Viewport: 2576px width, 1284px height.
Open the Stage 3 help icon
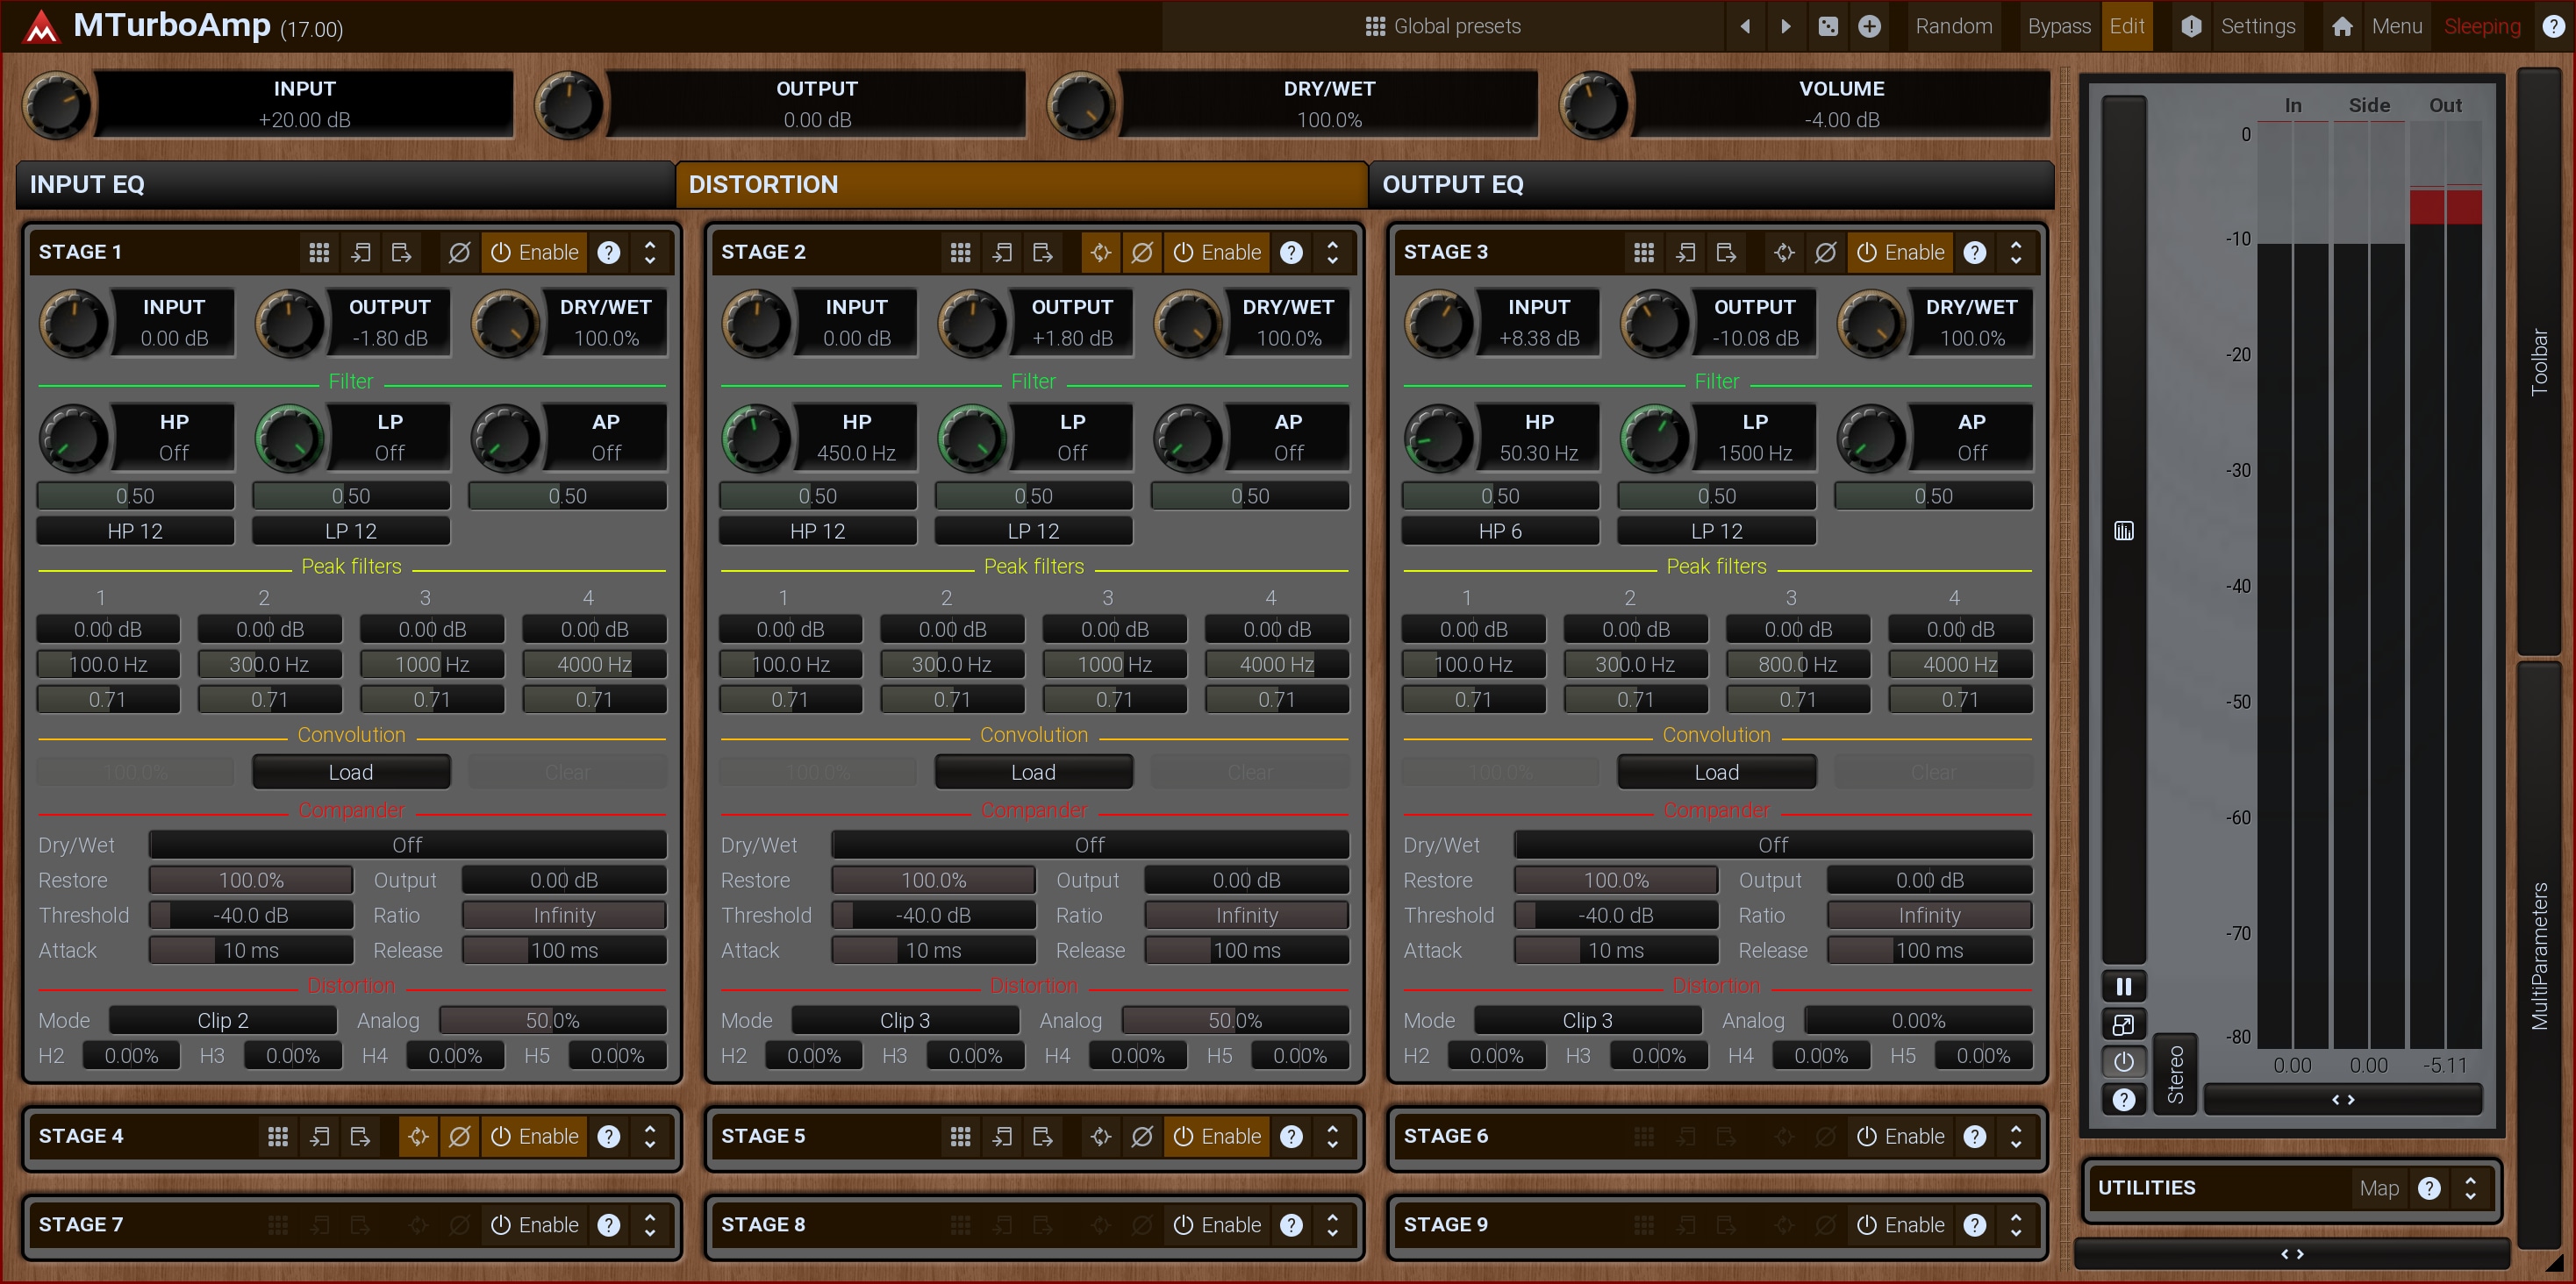[1974, 253]
